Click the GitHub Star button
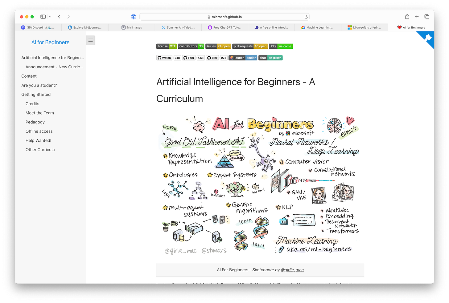The width and height of the screenshot is (449, 303). click(x=212, y=58)
